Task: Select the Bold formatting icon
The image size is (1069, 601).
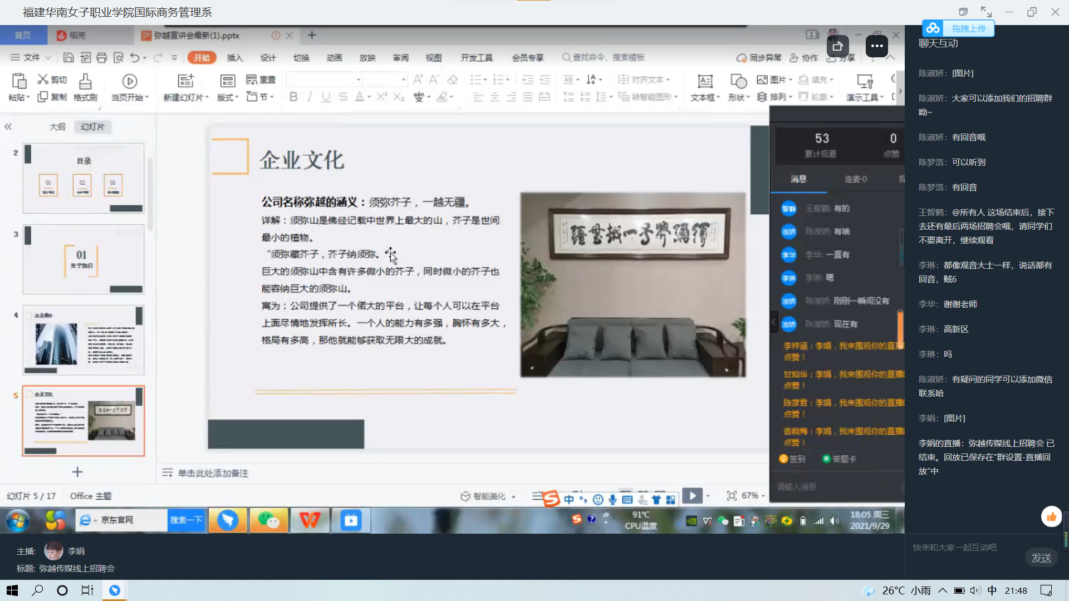Action: pyautogui.click(x=293, y=96)
